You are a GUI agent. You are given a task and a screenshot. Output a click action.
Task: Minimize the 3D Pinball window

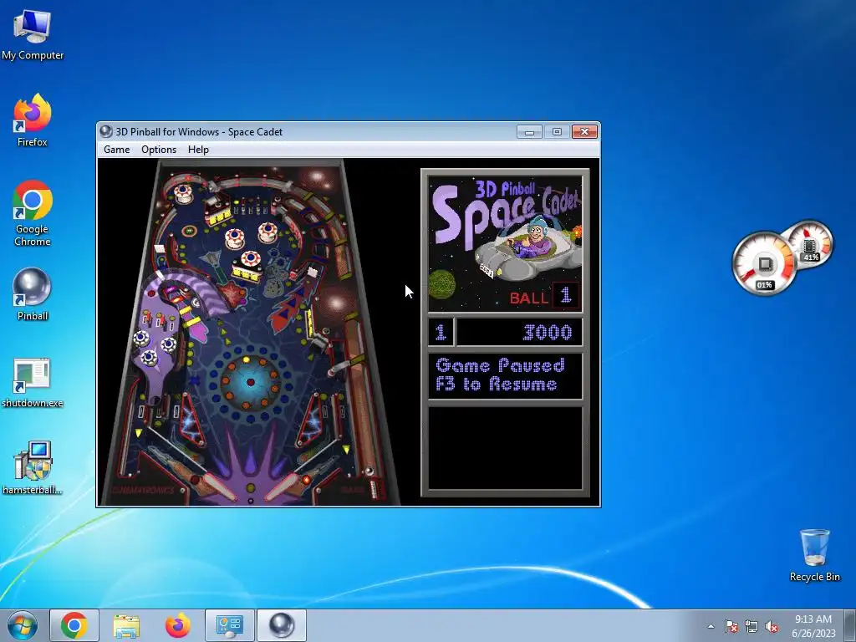[x=529, y=131]
